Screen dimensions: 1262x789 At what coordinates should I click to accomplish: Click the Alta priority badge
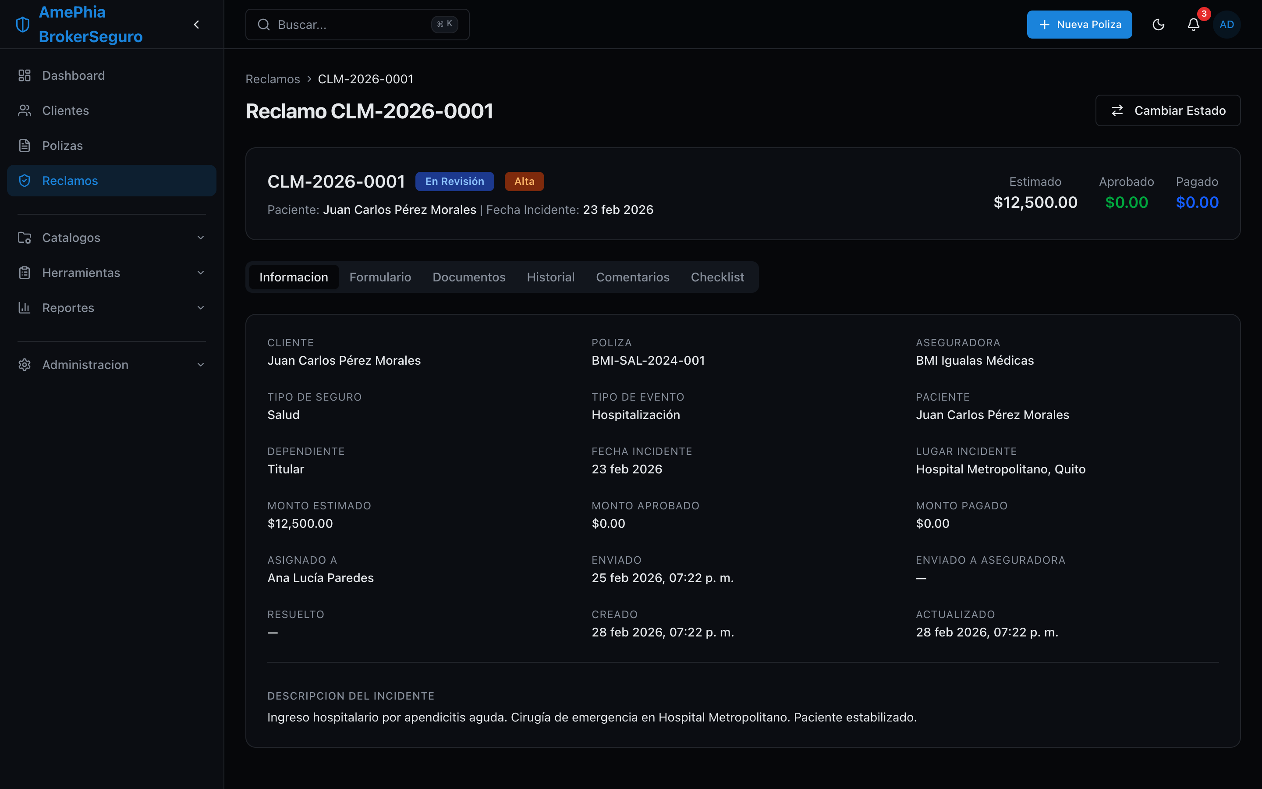click(524, 181)
